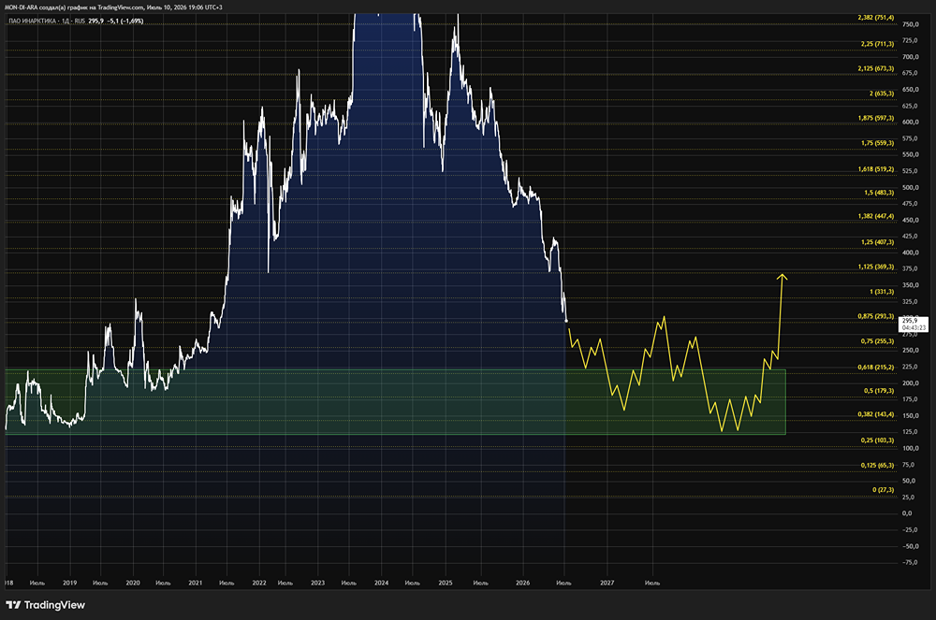The width and height of the screenshot is (936, 620).
Task: Click the 500,0 price scale value
Action: pyautogui.click(x=911, y=187)
